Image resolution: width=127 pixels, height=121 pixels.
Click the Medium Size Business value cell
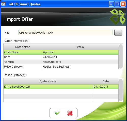click(x=80, y=67)
